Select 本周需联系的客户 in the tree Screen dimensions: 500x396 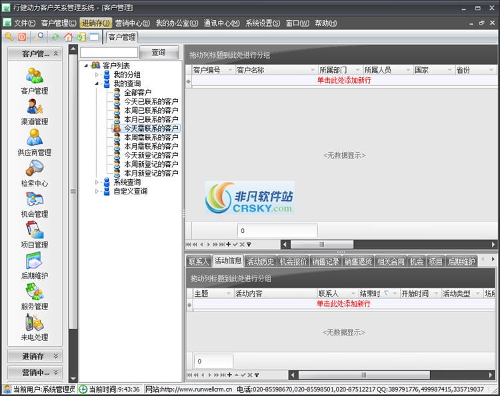[x=151, y=137]
